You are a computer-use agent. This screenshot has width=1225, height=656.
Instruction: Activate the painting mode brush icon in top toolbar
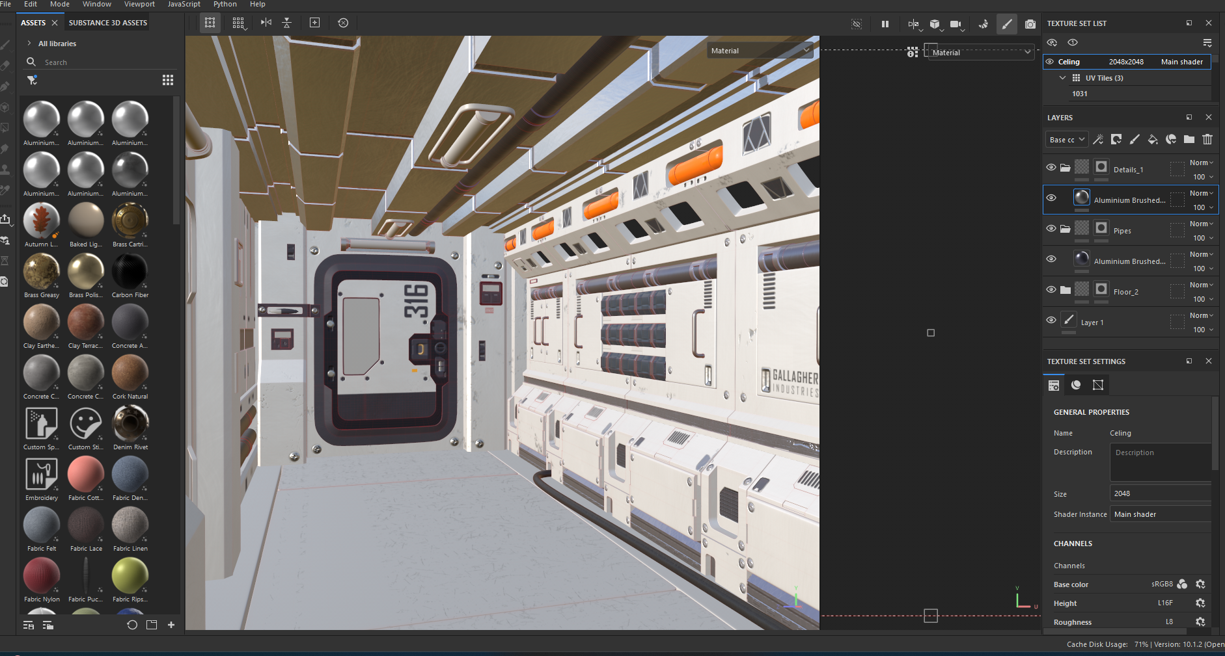point(1007,24)
